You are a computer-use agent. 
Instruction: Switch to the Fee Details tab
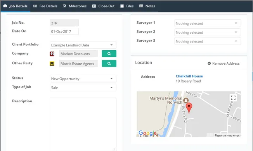tap(45, 6)
